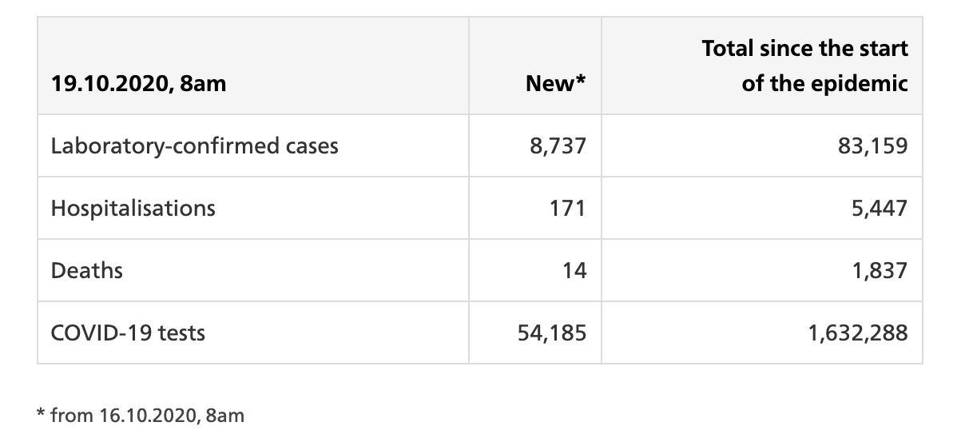Click the new tests value 54,185

pos(553,333)
